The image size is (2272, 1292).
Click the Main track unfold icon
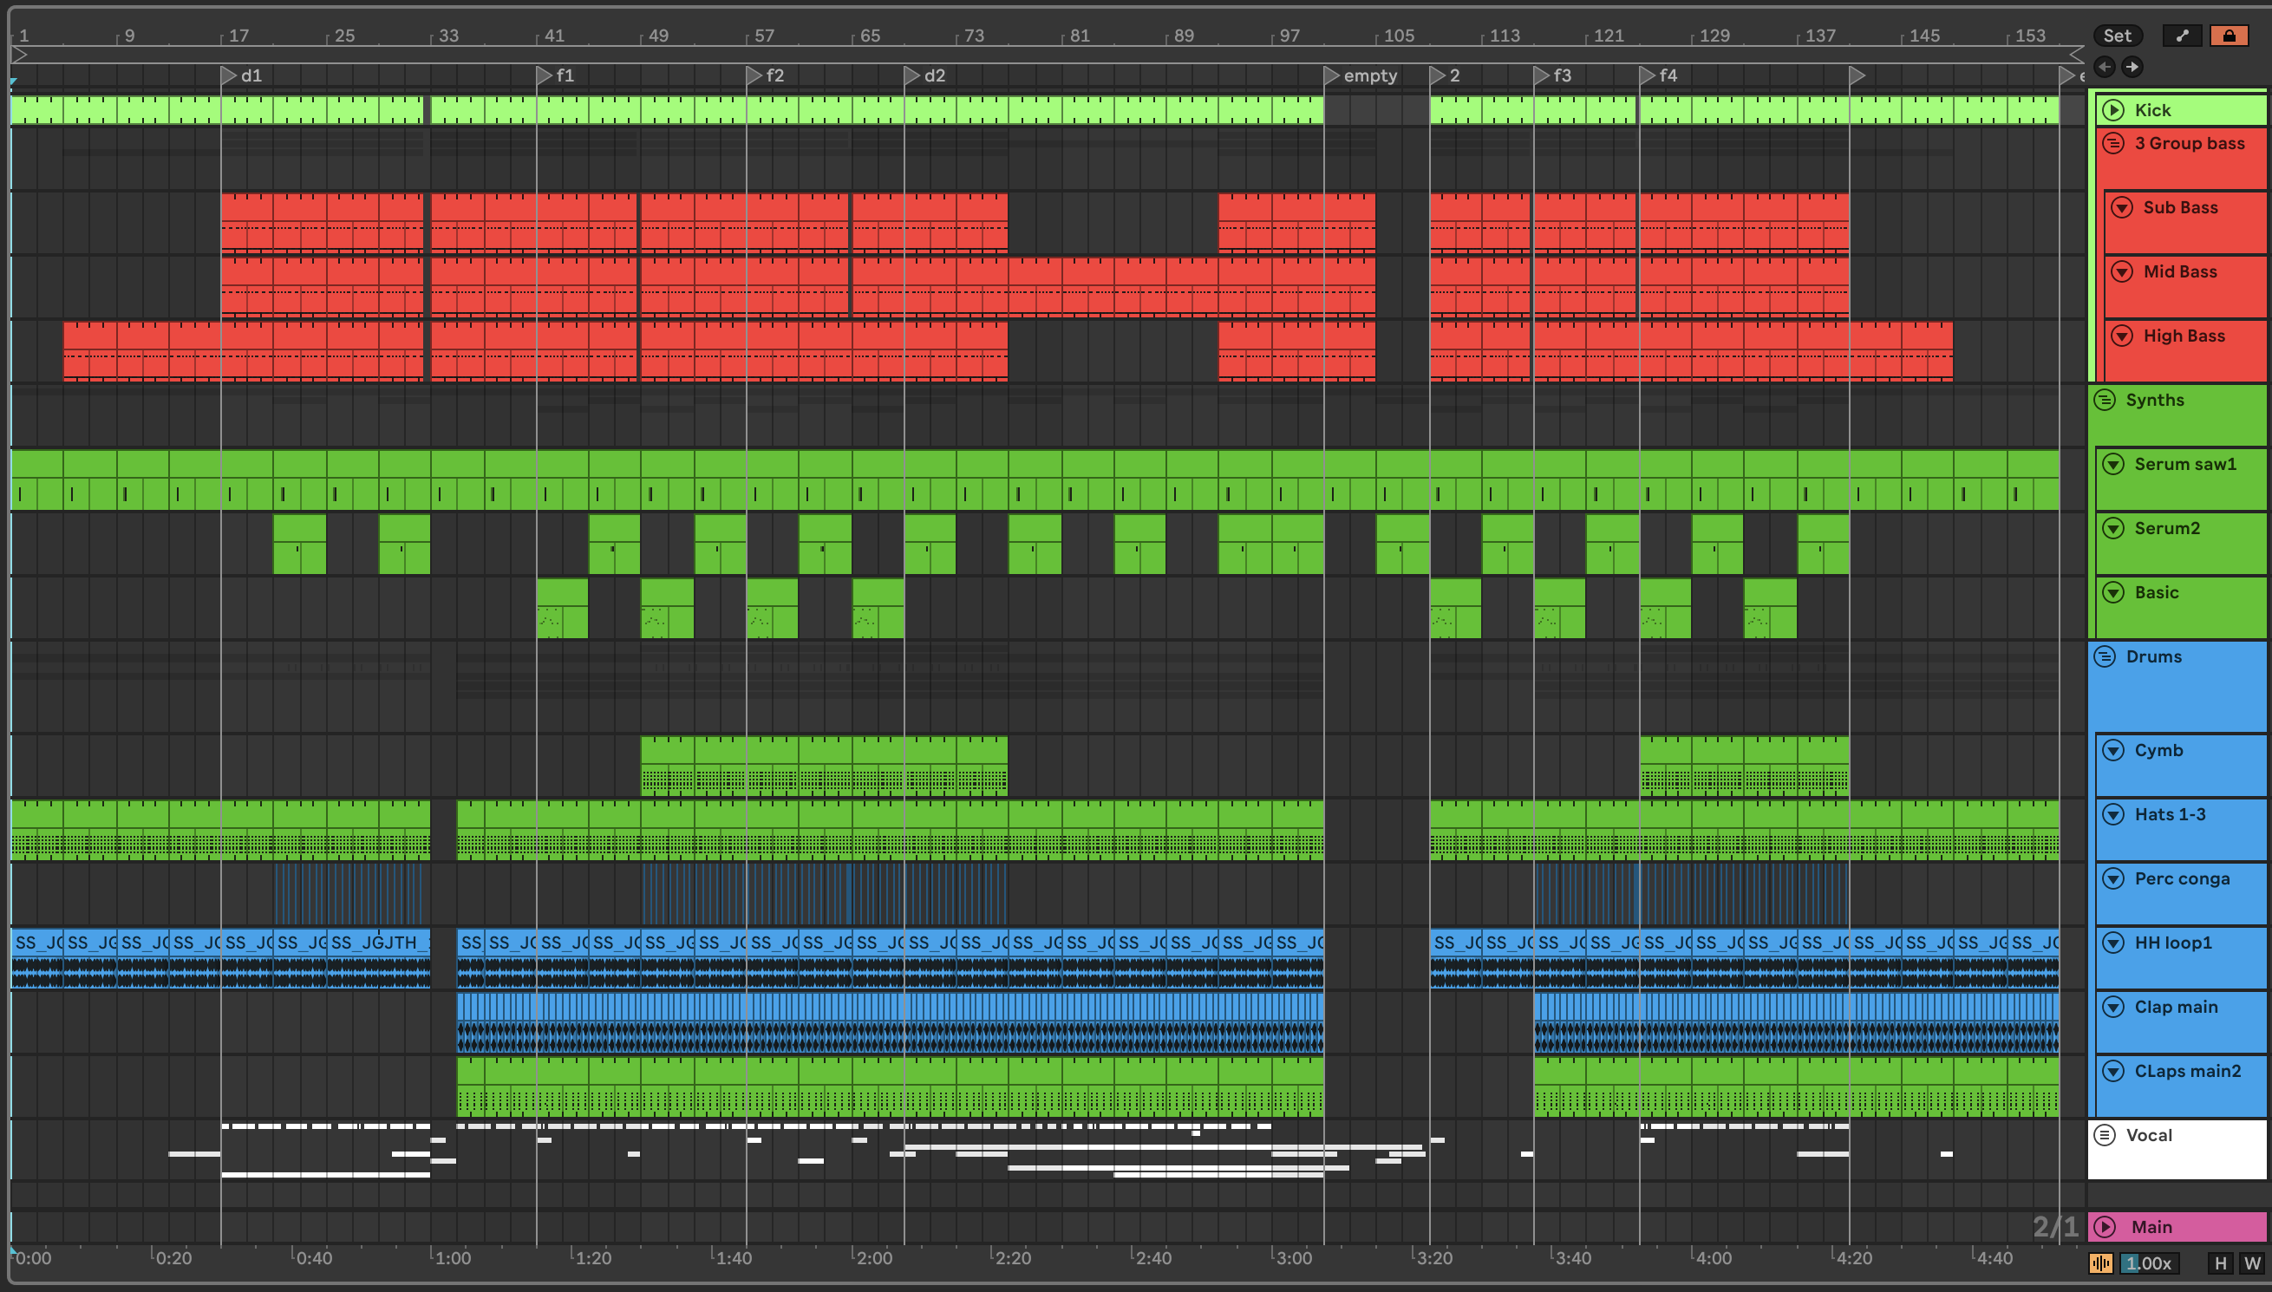tap(2105, 1226)
